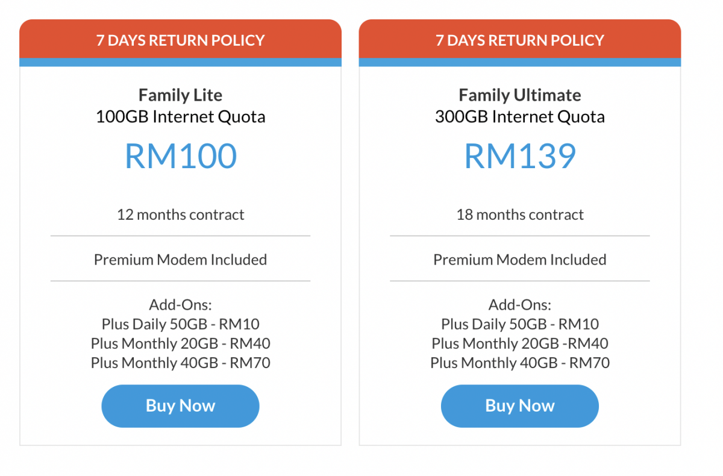
Task: Select the Family Lite plan title
Action: [180, 95]
